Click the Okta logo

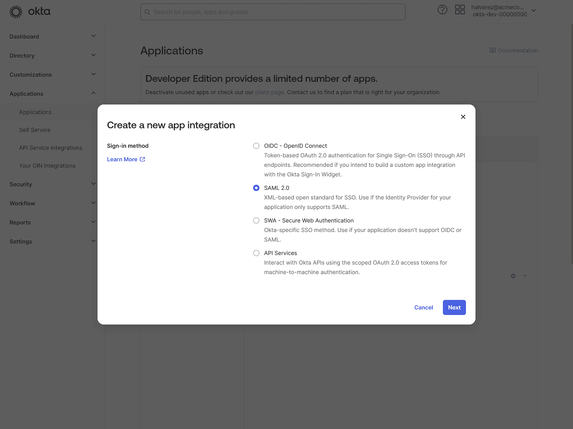tap(30, 12)
